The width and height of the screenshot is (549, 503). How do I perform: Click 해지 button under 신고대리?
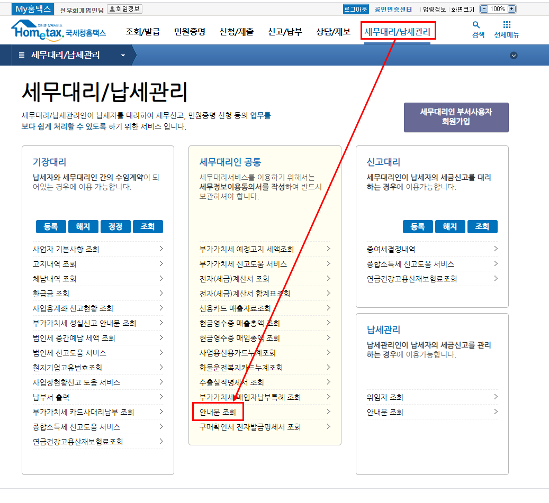450,227
